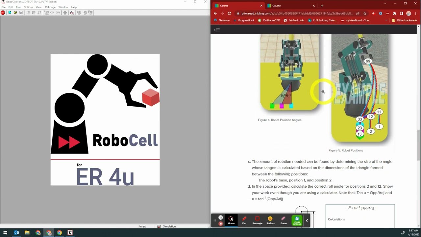The image size is (421, 237).
Task: Pause the screen recording
Action: pyautogui.click(x=221, y=218)
